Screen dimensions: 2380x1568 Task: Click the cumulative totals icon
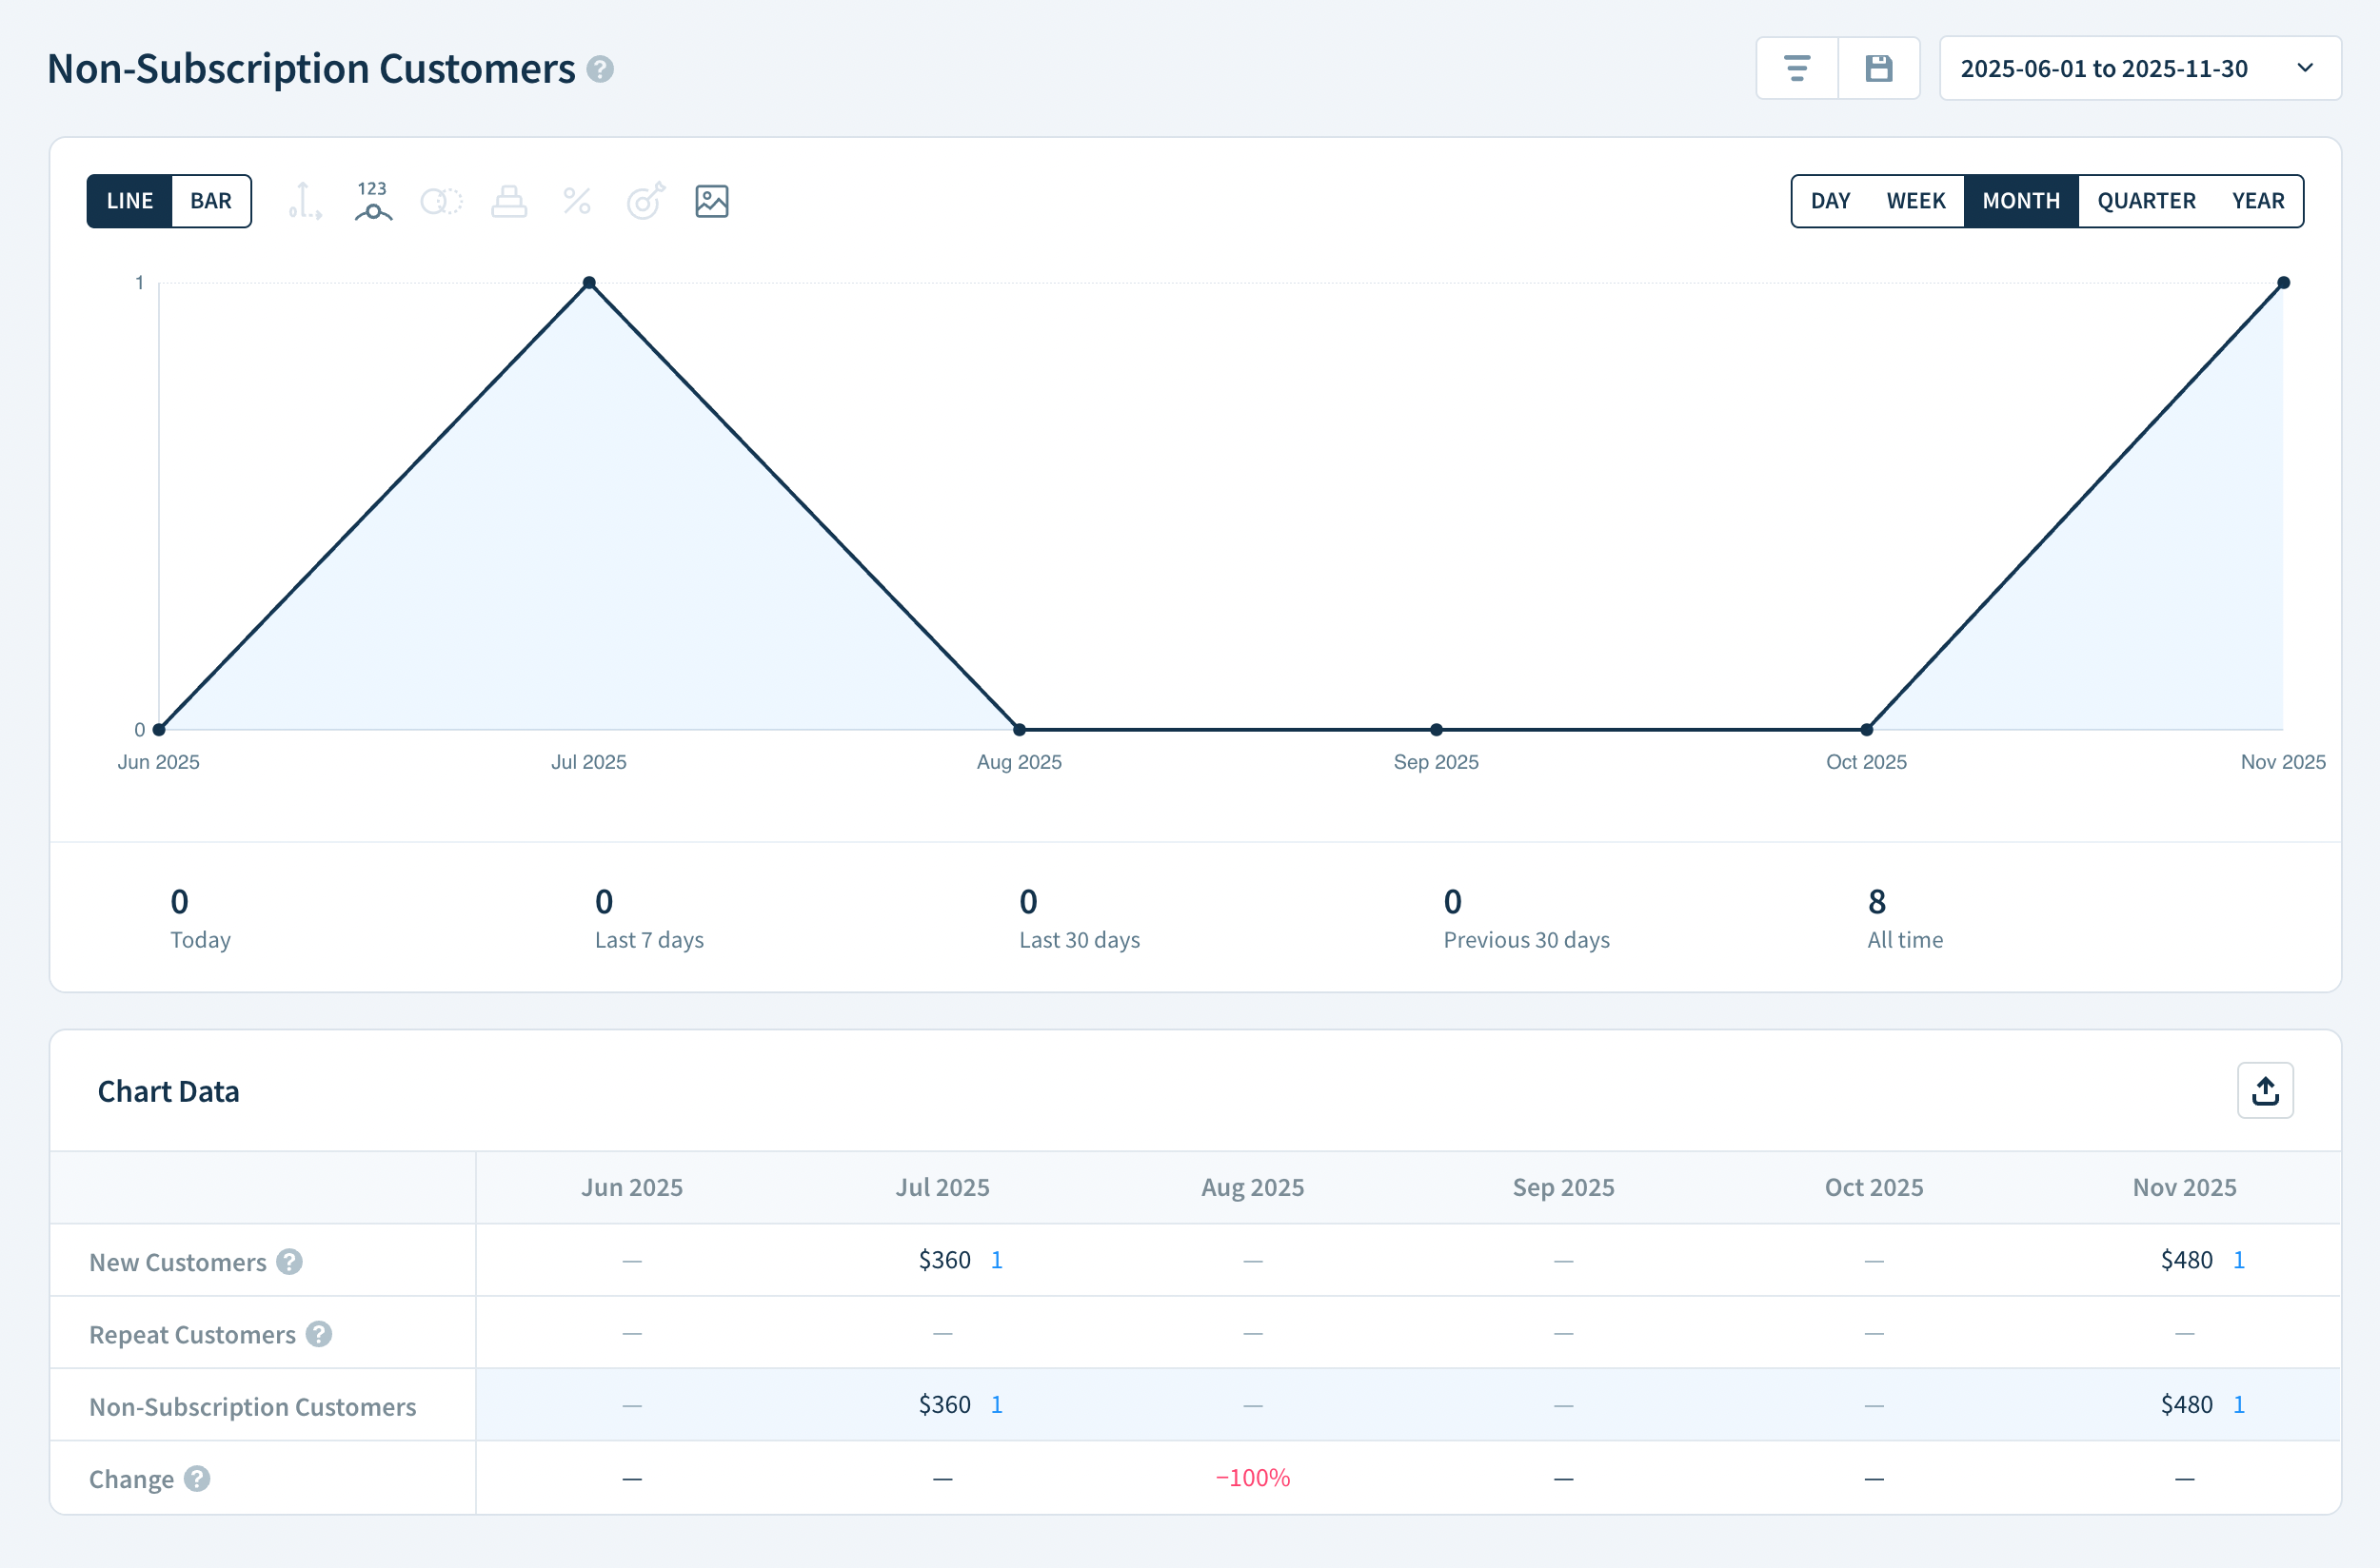pos(508,201)
